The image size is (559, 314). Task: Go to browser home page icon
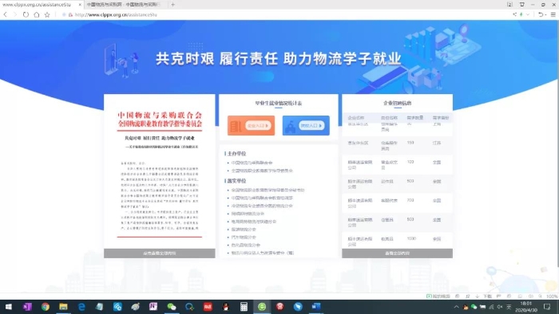[x=37, y=14]
